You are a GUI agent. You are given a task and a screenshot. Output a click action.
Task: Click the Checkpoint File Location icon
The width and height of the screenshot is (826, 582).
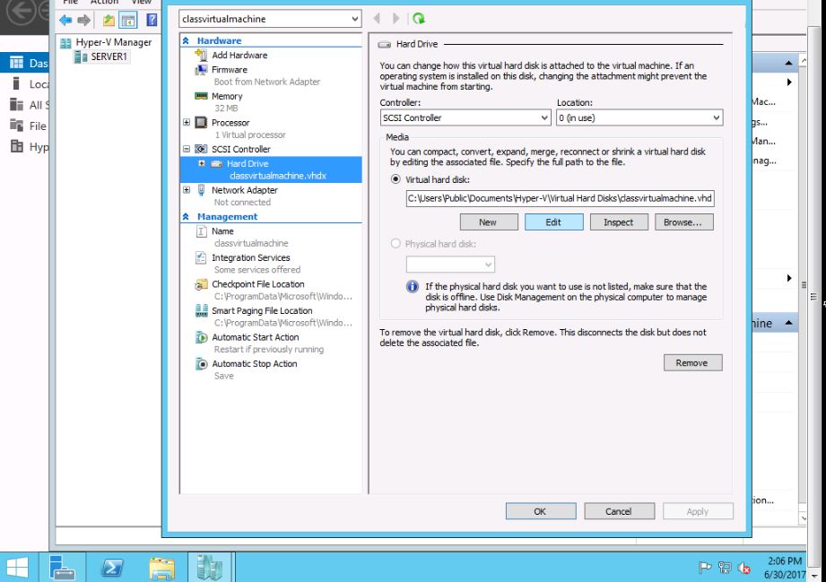coord(201,284)
